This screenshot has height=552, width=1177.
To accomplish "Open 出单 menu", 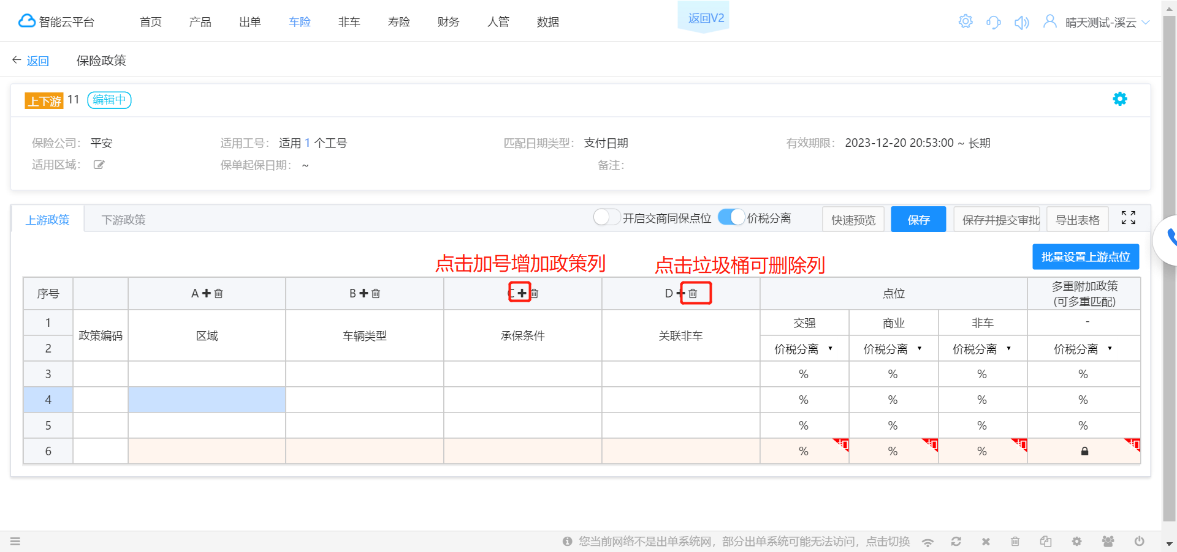I will click(x=250, y=22).
